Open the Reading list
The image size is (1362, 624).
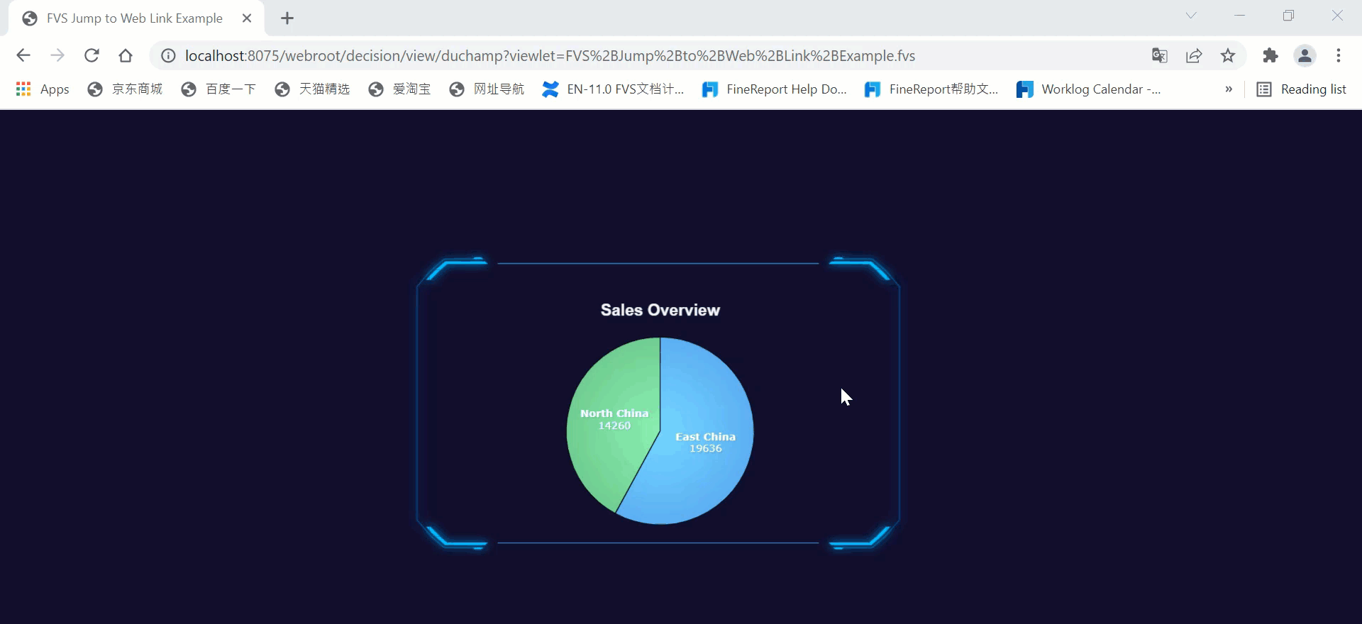pos(1301,89)
